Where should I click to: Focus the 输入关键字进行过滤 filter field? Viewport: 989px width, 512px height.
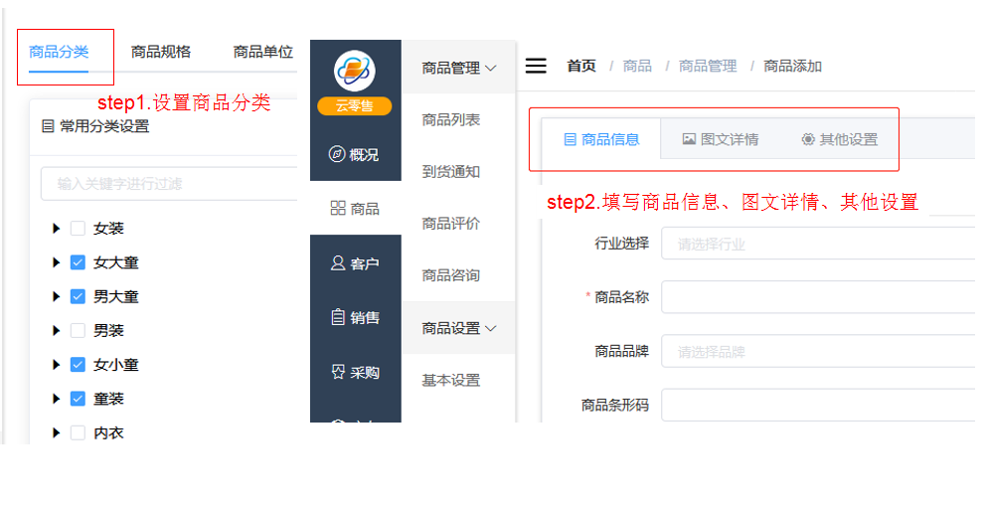coord(169,184)
